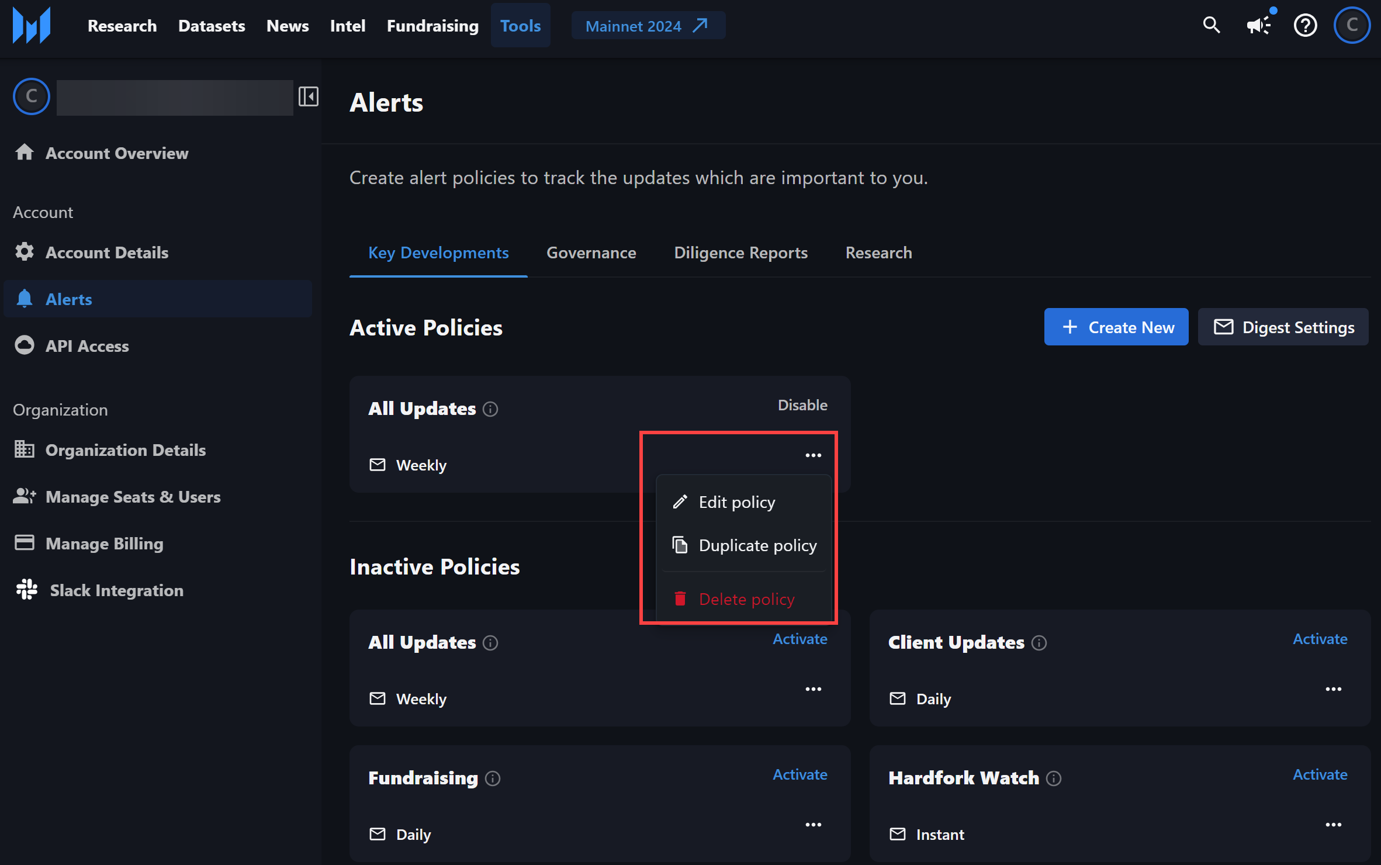Choose Duplicate policy from the menu
This screenshot has width=1381, height=865.
[x=743, y=545]
